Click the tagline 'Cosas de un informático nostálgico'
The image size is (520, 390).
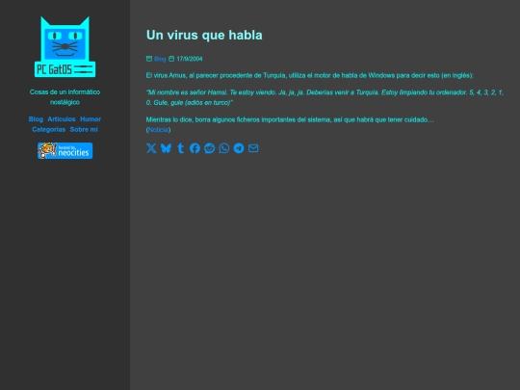pos(65,97)
